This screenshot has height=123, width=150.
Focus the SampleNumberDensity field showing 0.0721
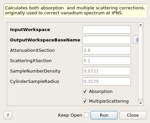(107, 71)
